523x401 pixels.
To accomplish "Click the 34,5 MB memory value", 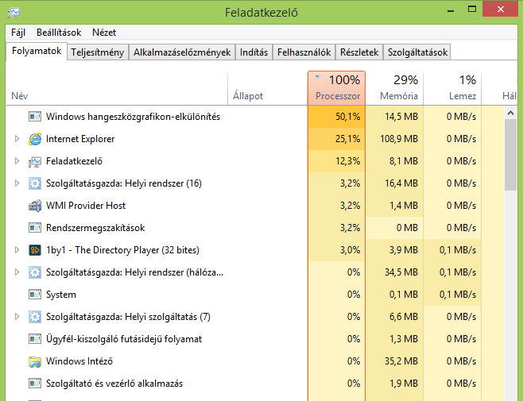I will 401,272.
